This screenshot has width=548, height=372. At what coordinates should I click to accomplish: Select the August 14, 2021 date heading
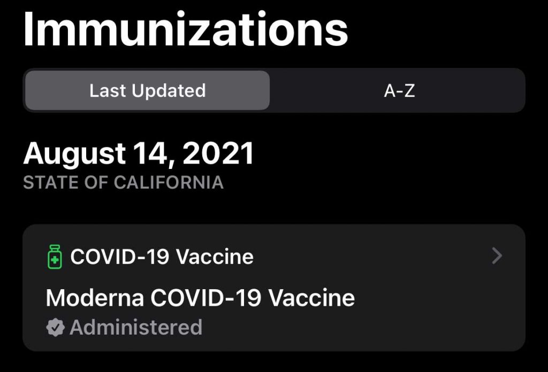pyautogui.click(x=139, y=154)
